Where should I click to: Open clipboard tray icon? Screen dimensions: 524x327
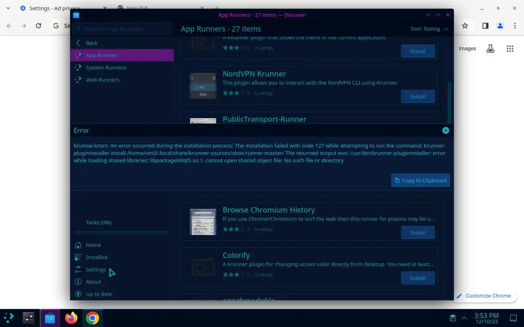452,318
